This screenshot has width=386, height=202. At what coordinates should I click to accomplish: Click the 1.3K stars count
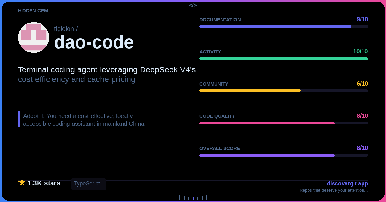[x=44, y=183]
